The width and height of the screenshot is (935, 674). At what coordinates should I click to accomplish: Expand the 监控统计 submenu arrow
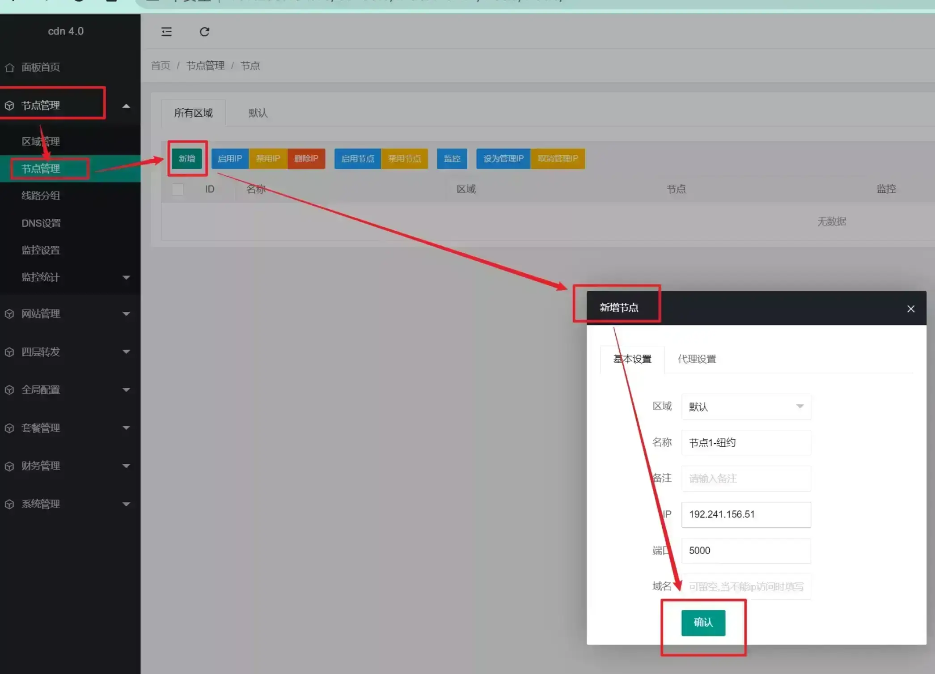click(x=126, y=278)
